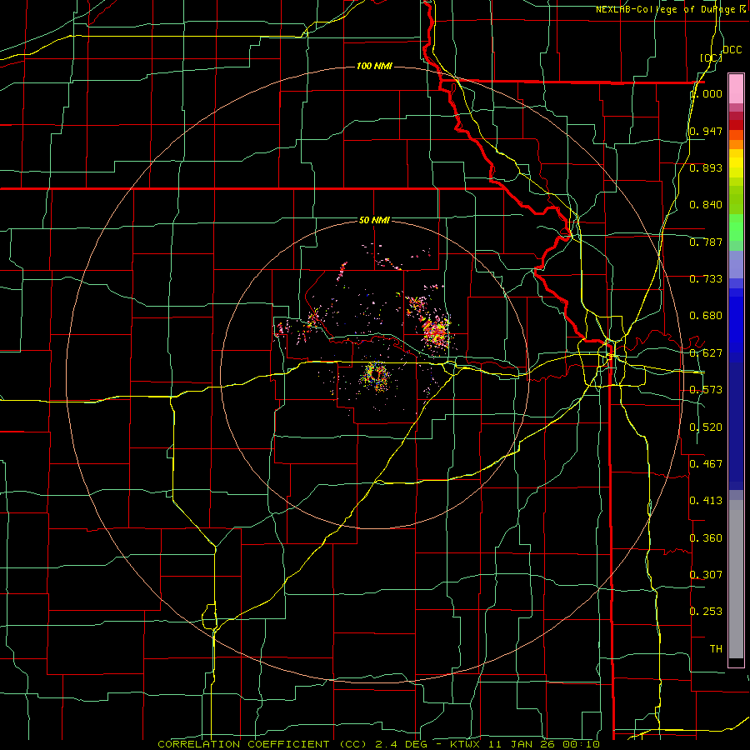Click the 0.307 legend value
750x750 pixels.
click(x=706, y=575)
